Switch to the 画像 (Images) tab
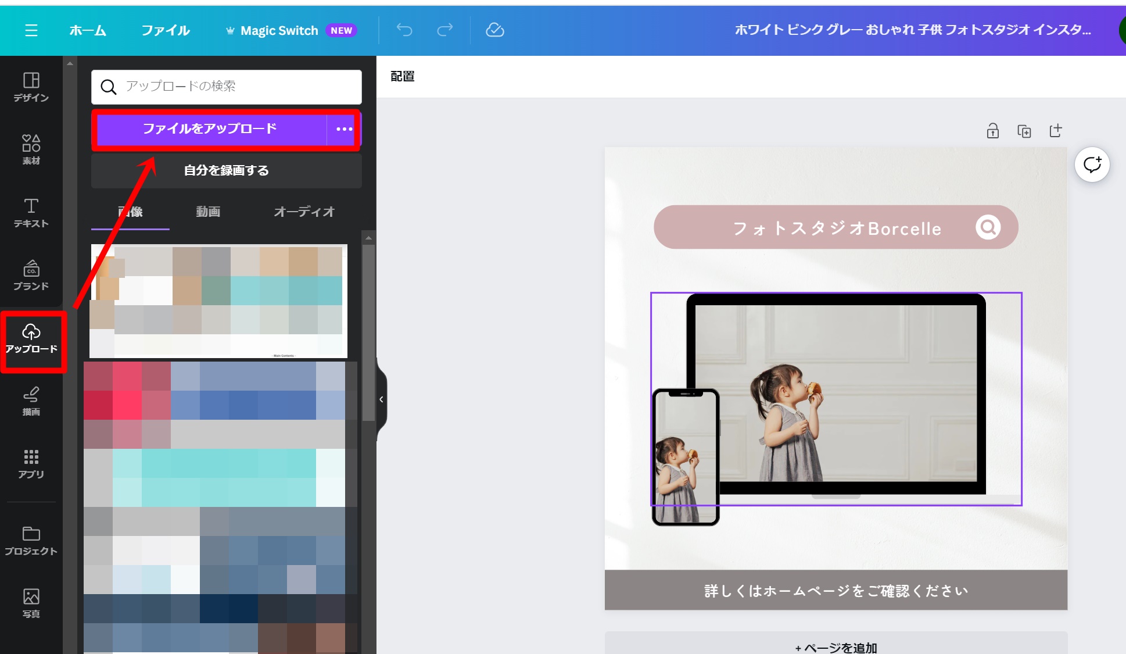1126x654 pixels. (x=130, y=212)
